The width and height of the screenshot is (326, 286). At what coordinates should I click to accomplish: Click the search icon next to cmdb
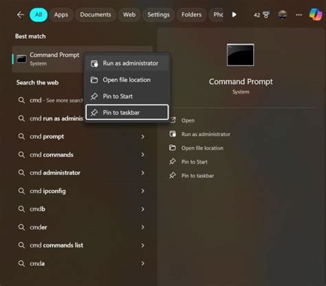pyautogui.click(x=21, y=209)
